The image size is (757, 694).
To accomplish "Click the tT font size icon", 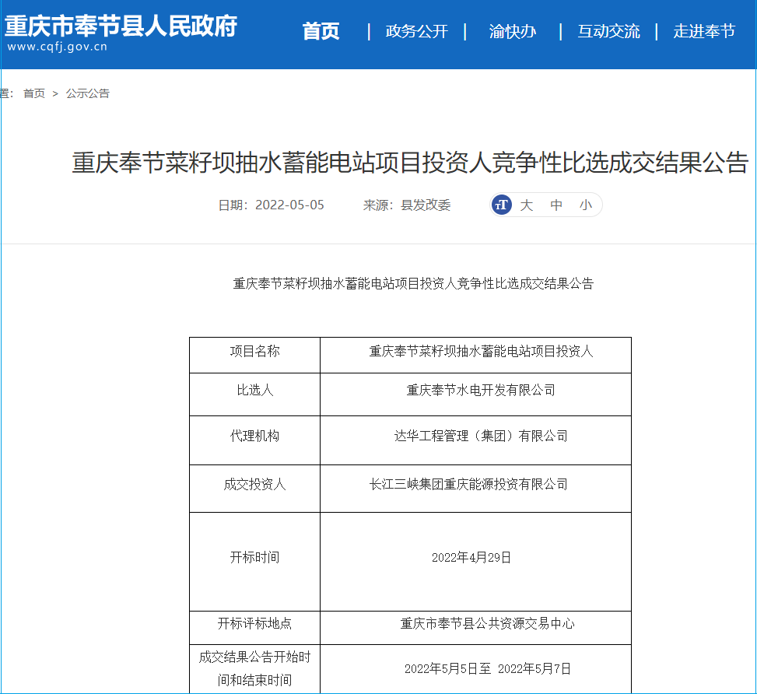I will pyautogui.click(x=502, y=205).
